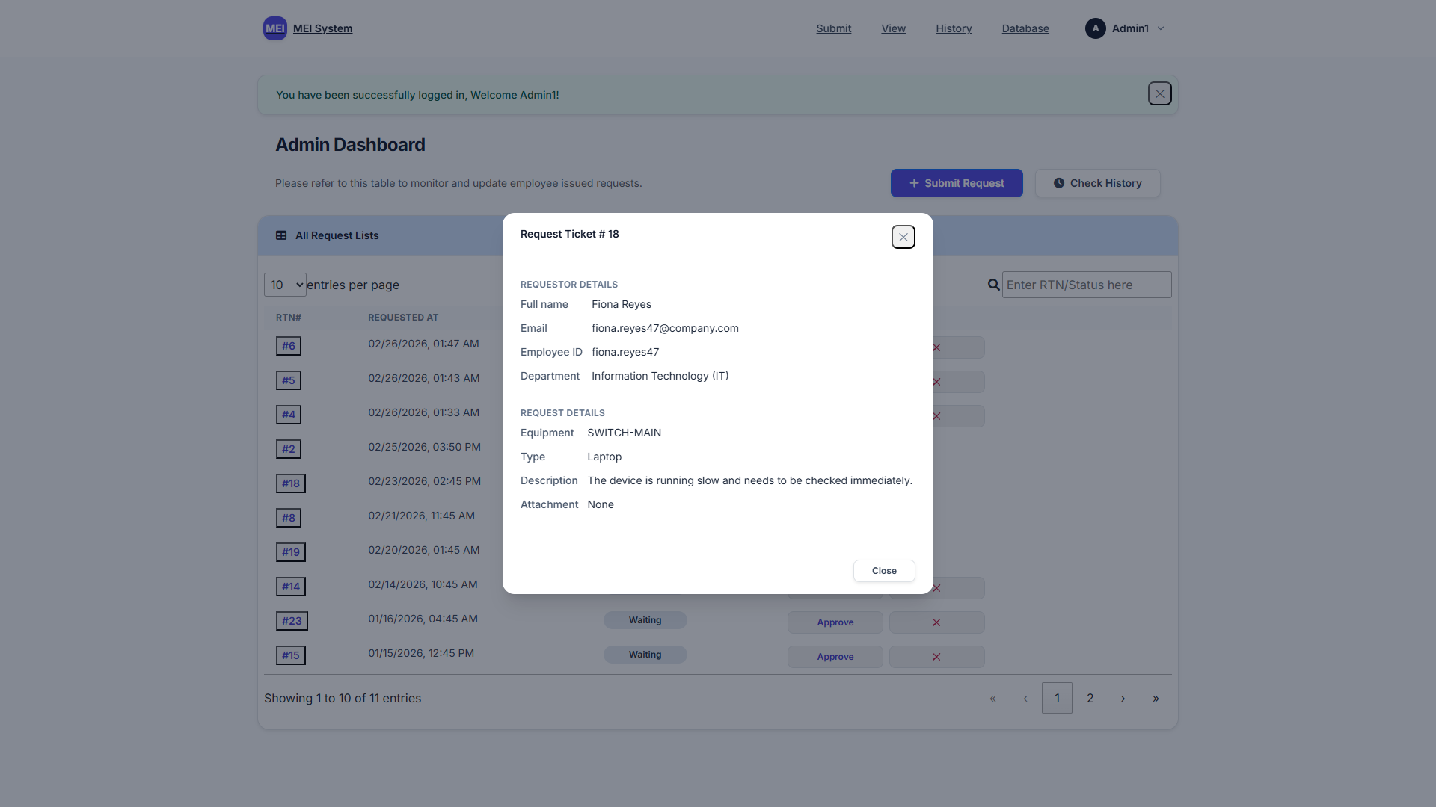Focus the RTN/Status search field
Image resolution: width=1436 pixels, height=807 pixels.
1086,285
